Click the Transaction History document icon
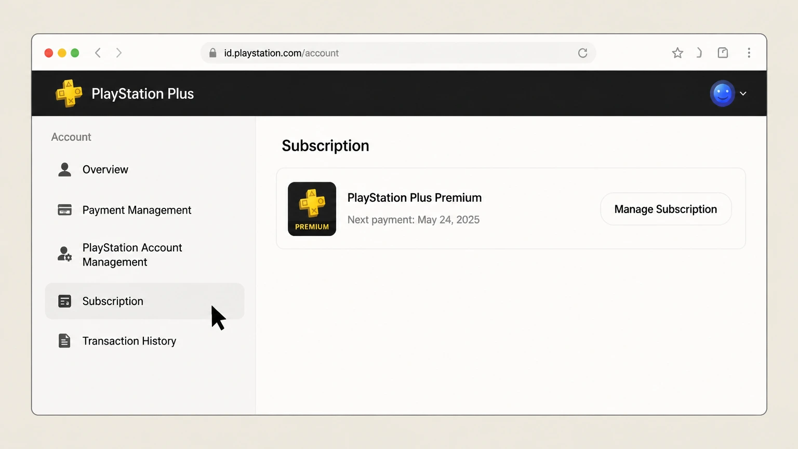798x449 pixels. point(64,341)
